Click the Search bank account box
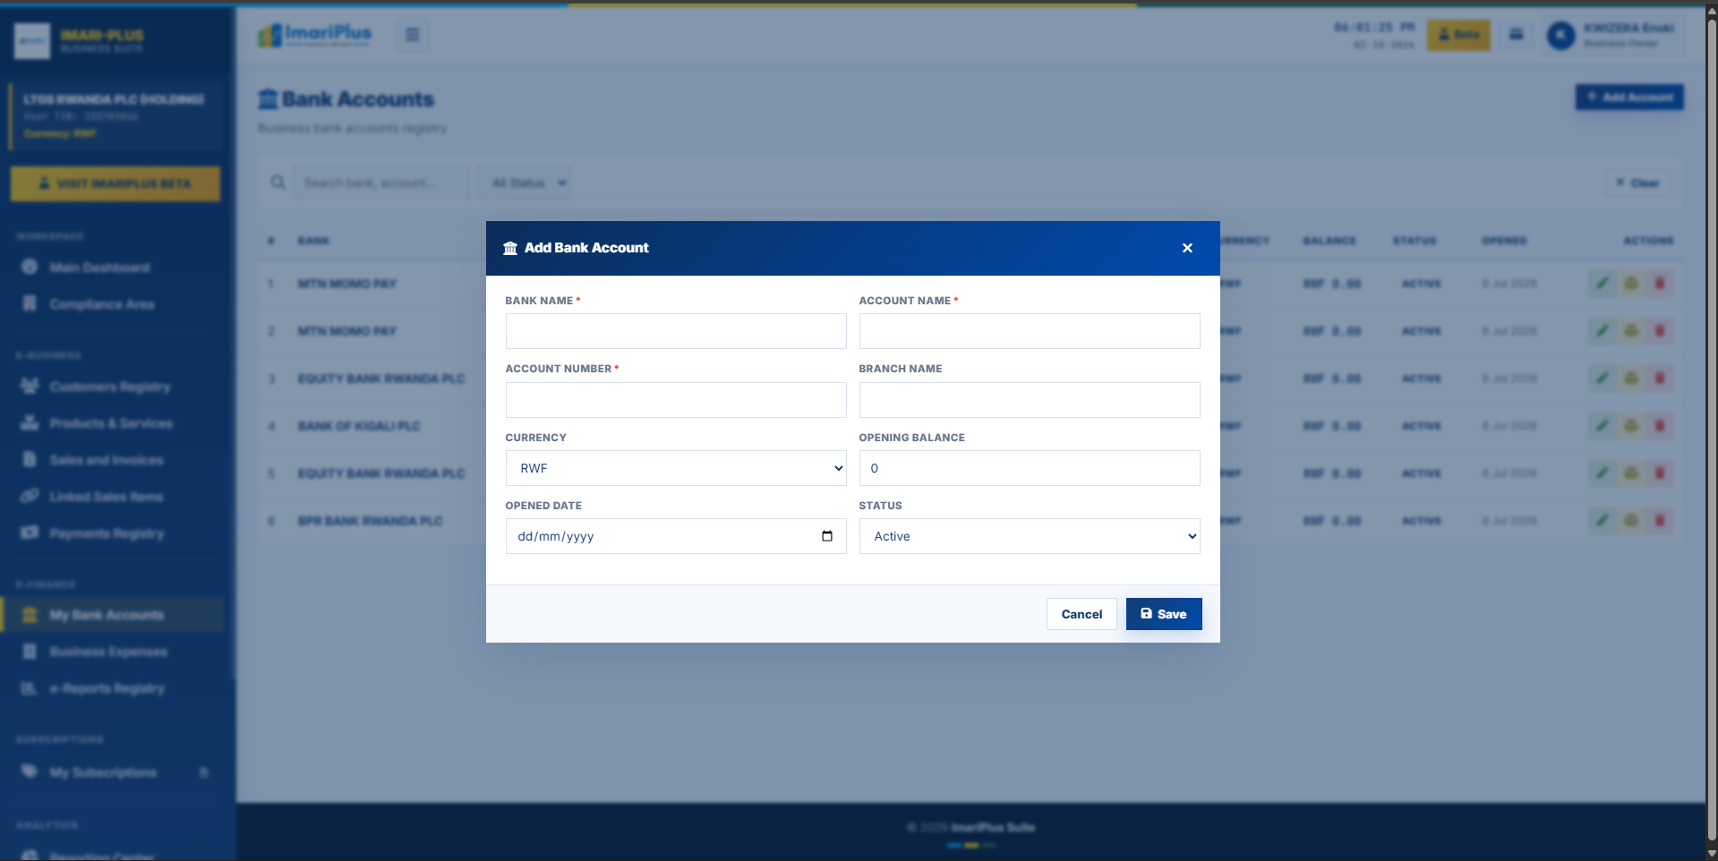This screenshot has height=861, width=1718. click(382, 183)
